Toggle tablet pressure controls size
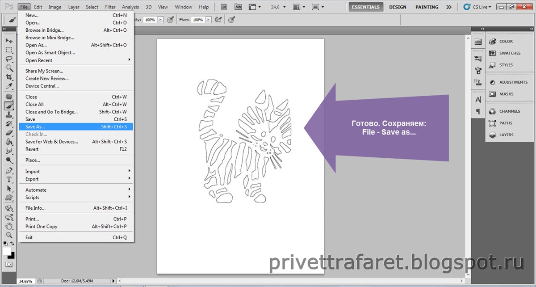 [x=231, y=20]
